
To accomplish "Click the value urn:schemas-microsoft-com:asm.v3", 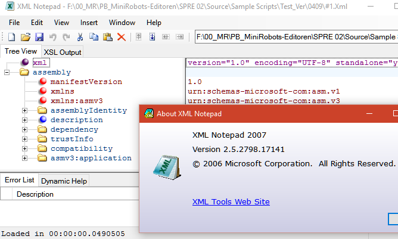I will tap(263, 101).
